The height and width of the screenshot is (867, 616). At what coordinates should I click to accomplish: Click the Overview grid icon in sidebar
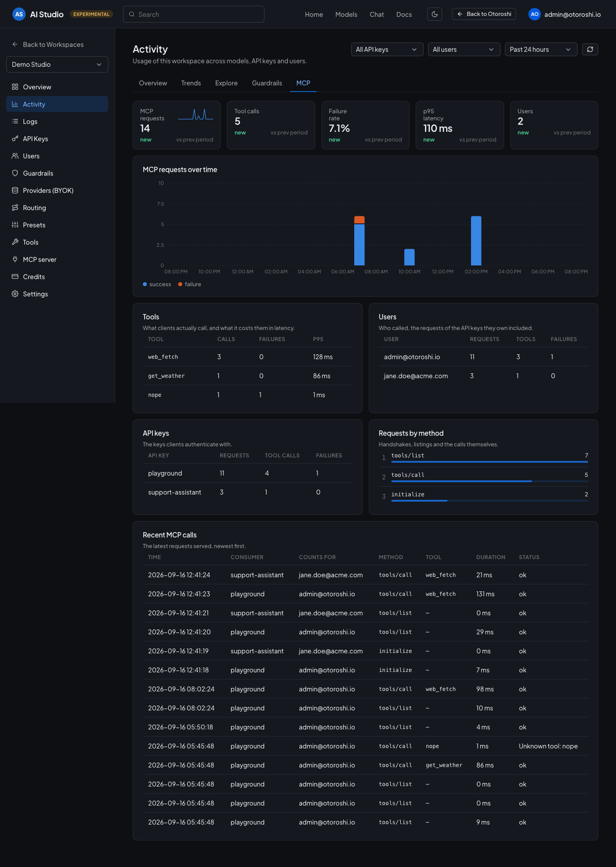tap(15, 87)
